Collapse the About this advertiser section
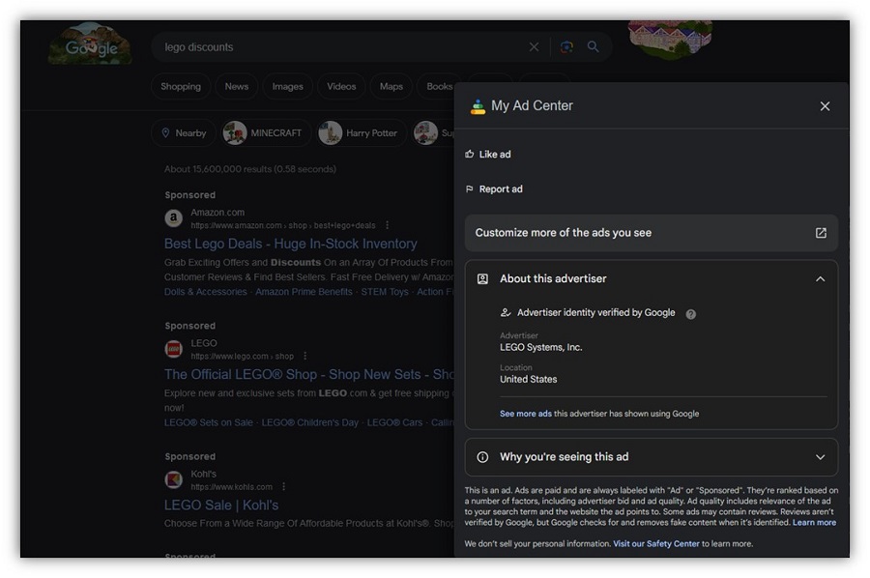 (820, 279)
